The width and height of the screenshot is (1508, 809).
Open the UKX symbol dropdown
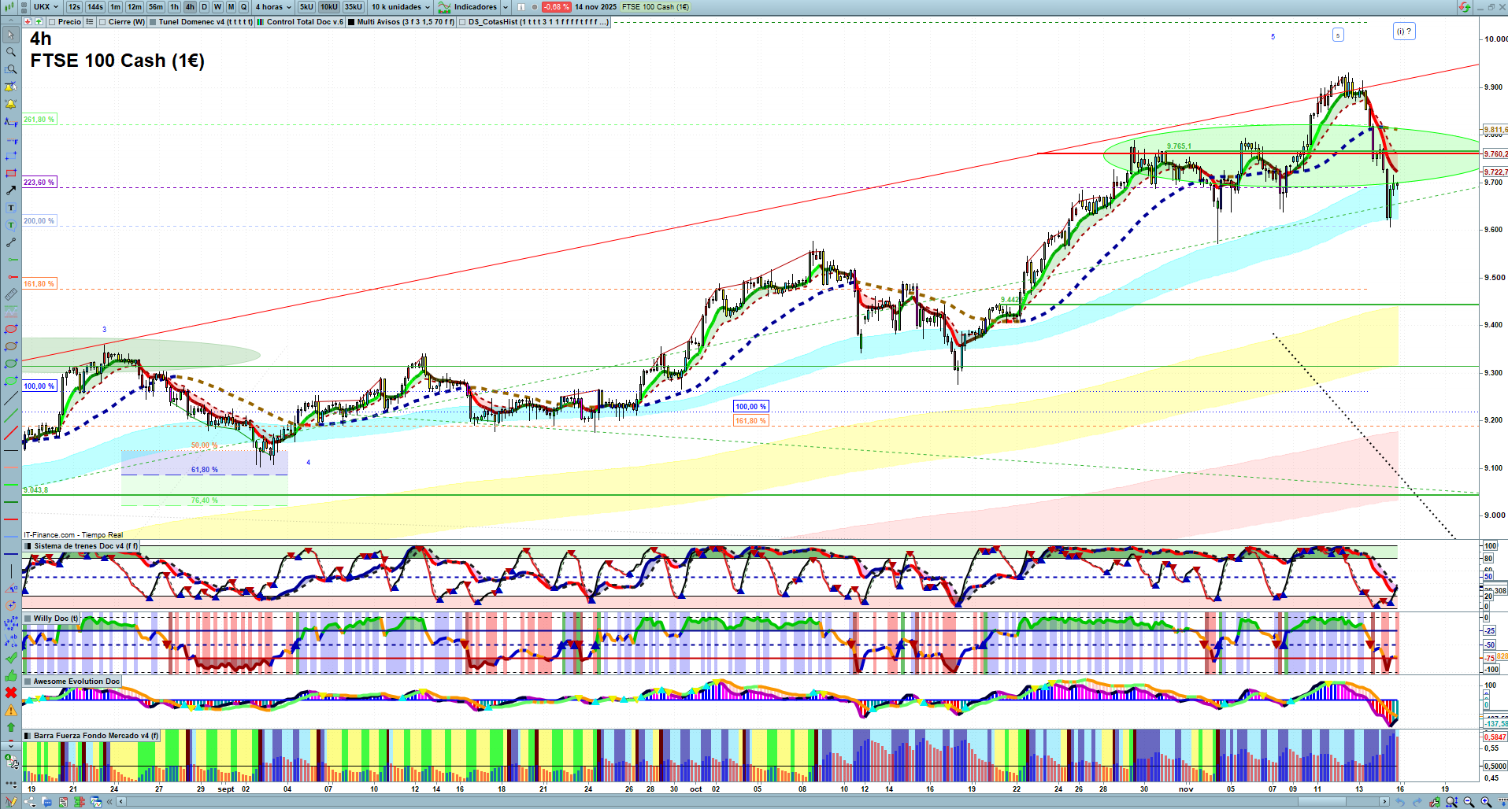point(46,7)
